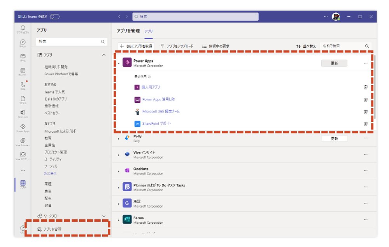Click the top search box
The image size is (389, 247).
coord(196,17)
